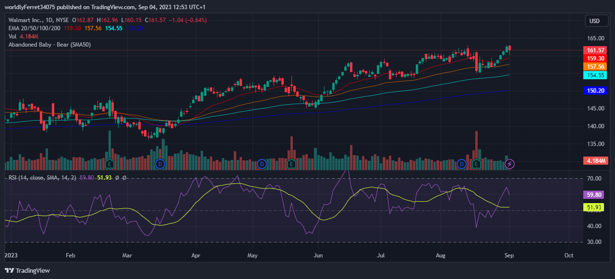
Task: Click the orange 157.56 axis label
Action: click(x=595, y=67)
